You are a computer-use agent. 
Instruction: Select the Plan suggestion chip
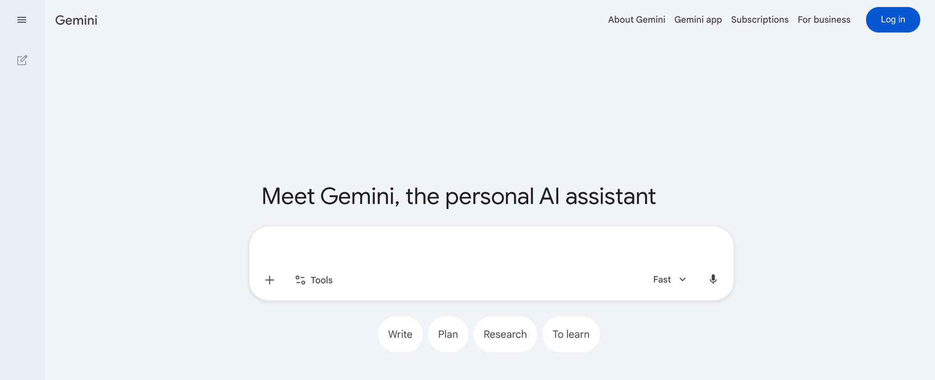pos(448,334)
